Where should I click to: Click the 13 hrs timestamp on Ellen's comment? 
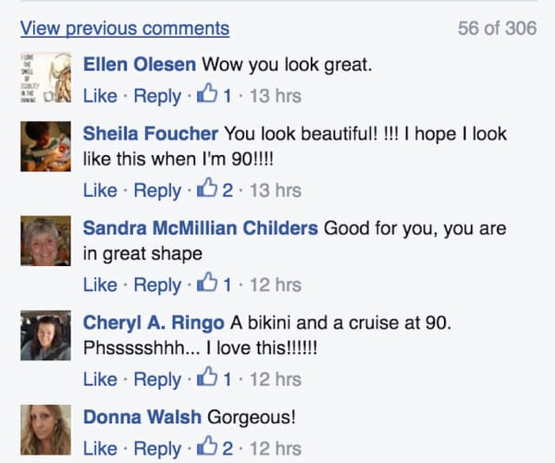[x=274, y=96]
